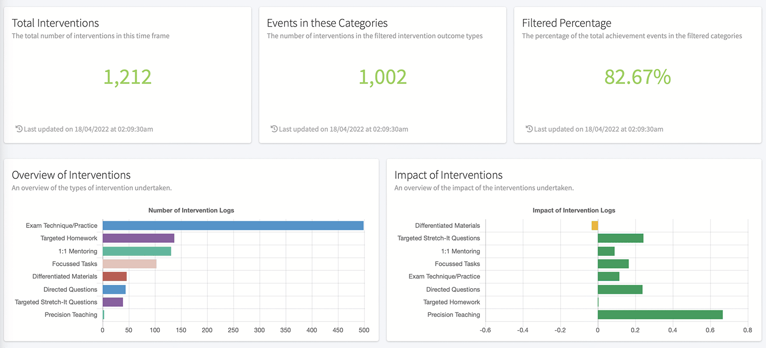Select the Total Interventions card title
Image resolution: width=766 pixels, height=348 pixels.
click(x=55, y=23)
